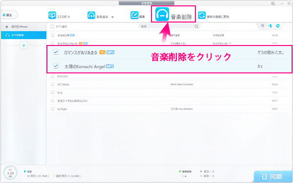Viewport: 293px width, 183px height.
Task: Switch to artist view icon
Action: (270, 26)
